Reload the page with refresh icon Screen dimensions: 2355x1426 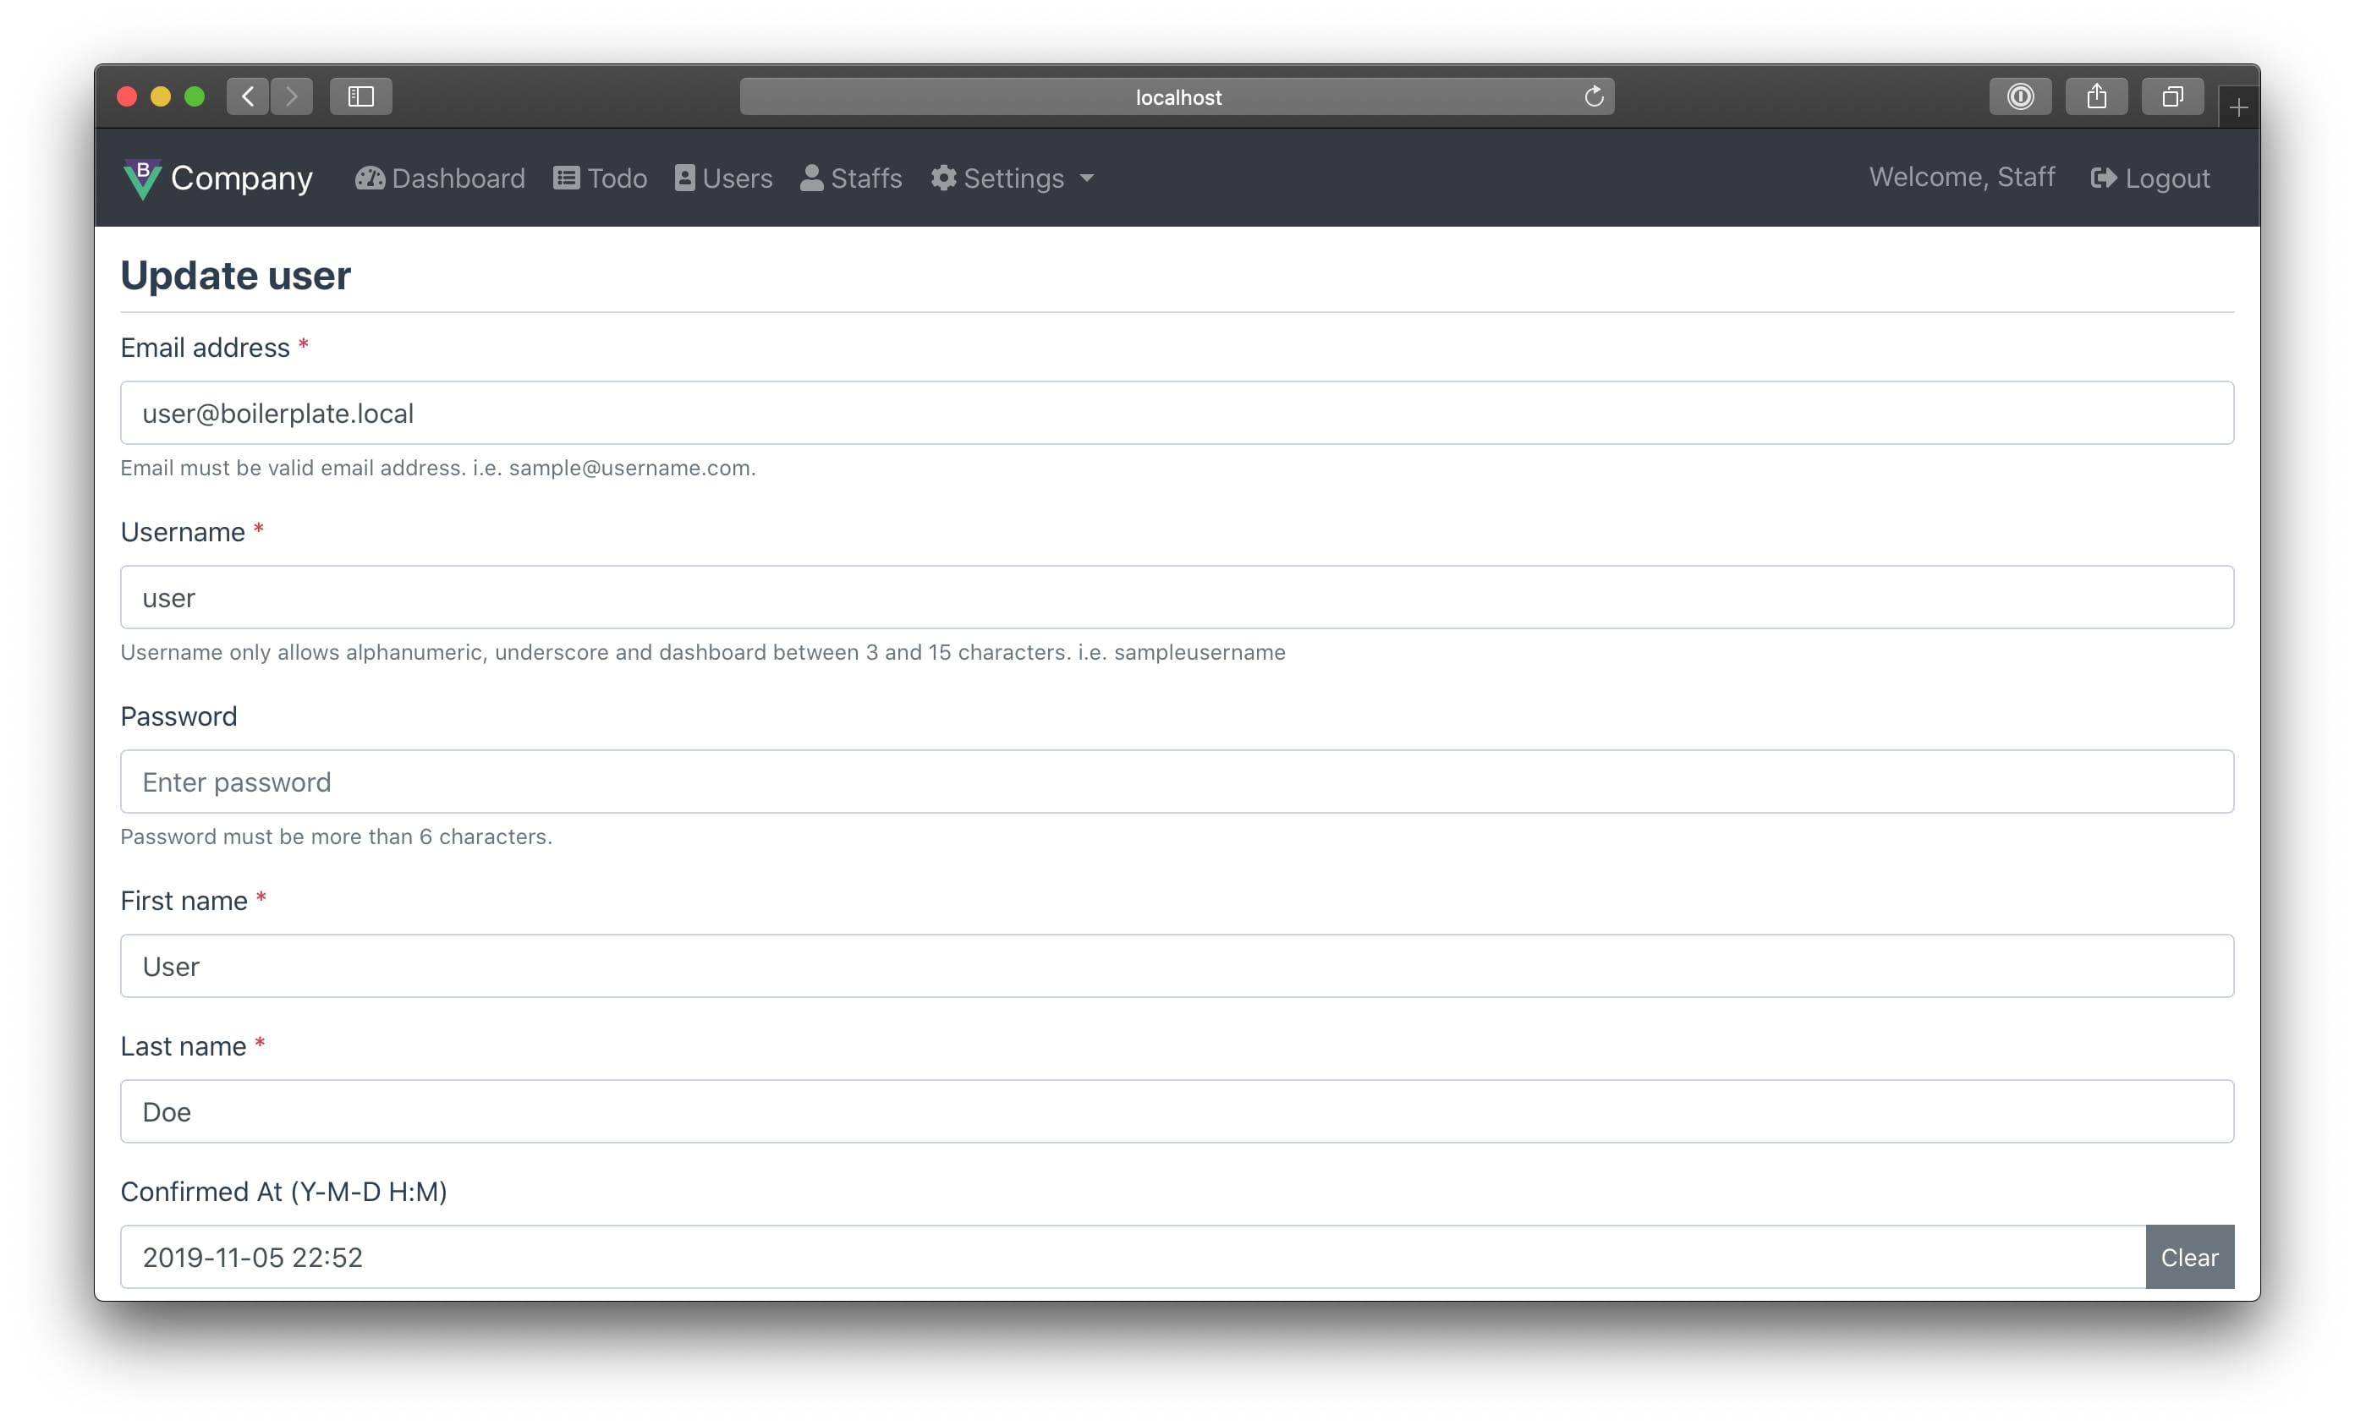coord(1593,96)
